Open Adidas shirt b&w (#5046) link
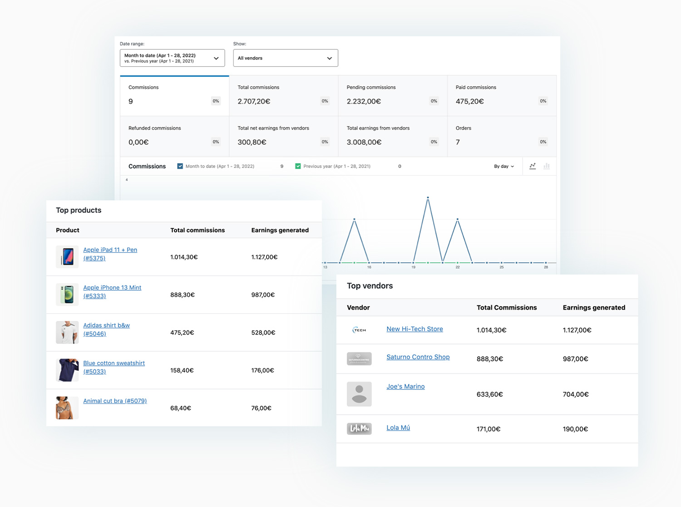Viewport: 681px width, 507px height. (x=106, y=329)
